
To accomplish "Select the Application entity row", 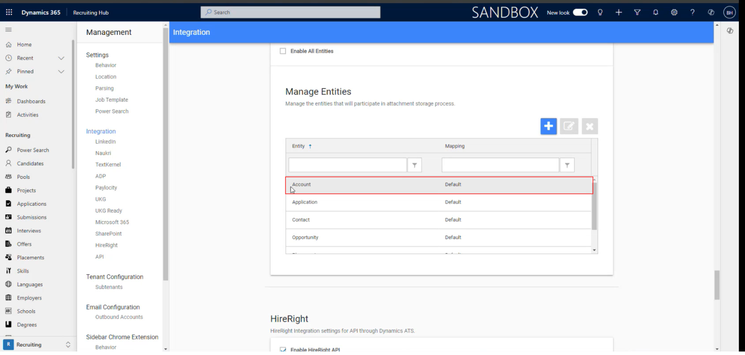I will point(438,202).
